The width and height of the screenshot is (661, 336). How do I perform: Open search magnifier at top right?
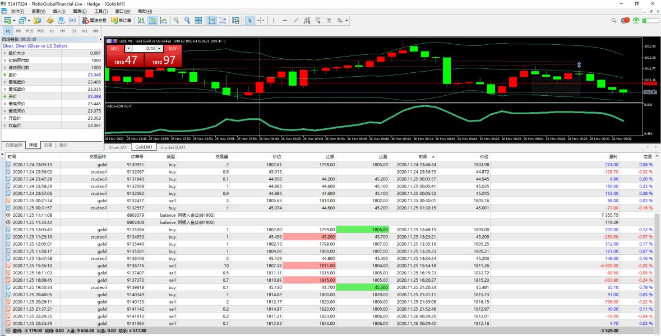[x=614, y=20]
